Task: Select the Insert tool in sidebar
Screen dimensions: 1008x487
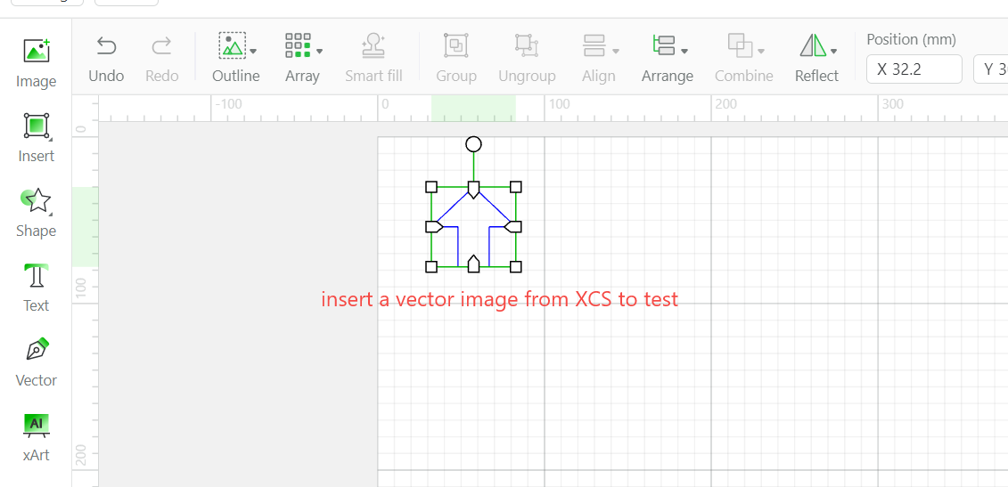Action: 36,137
